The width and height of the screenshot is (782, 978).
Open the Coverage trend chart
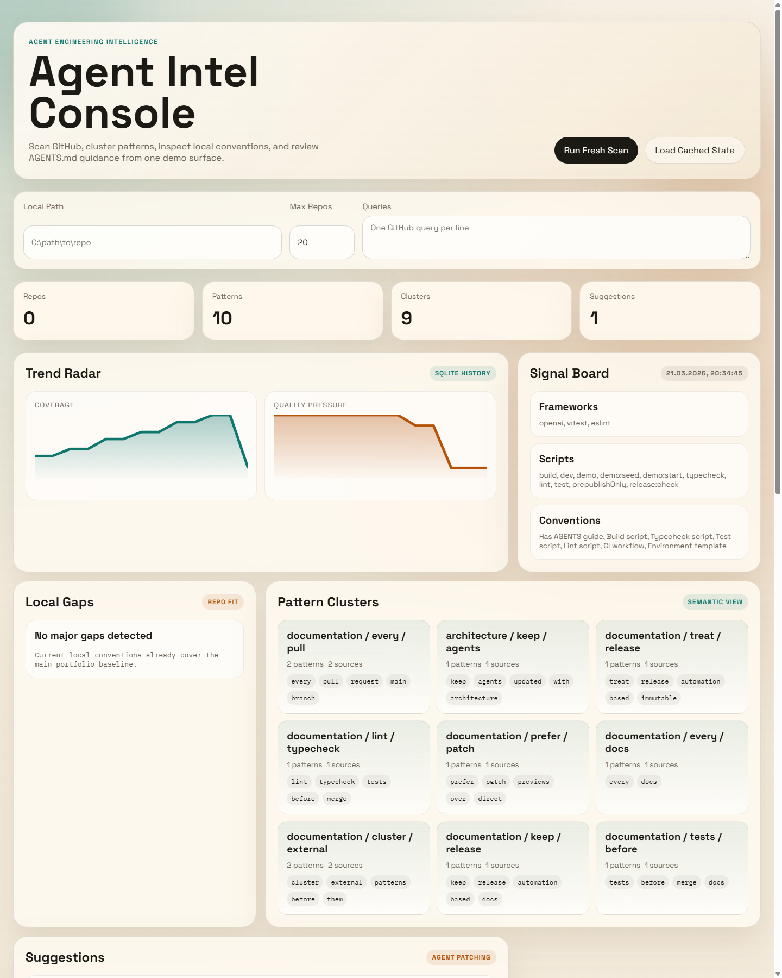coord(141,446)
